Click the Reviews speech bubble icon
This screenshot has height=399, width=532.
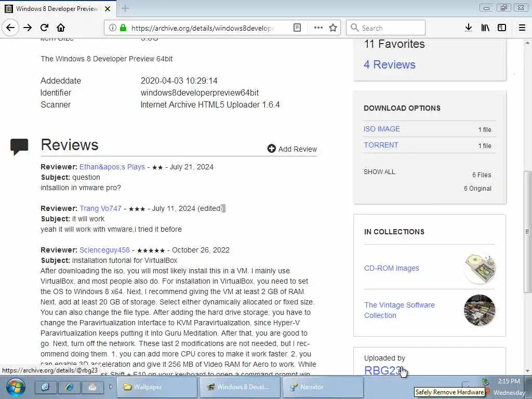coord(19,147)
